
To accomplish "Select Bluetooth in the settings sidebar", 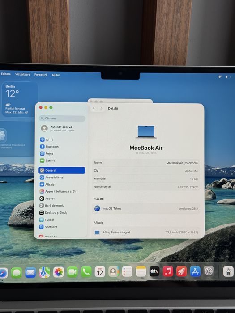I will [x=62, y=147].
